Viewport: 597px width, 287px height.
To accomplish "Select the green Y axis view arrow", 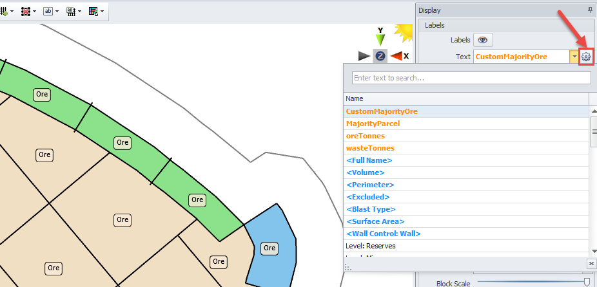I will tap(380, 39).
